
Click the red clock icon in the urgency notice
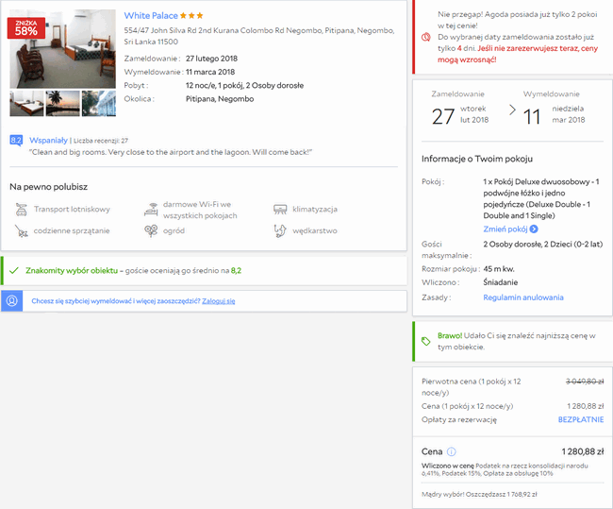pos(426,37)
